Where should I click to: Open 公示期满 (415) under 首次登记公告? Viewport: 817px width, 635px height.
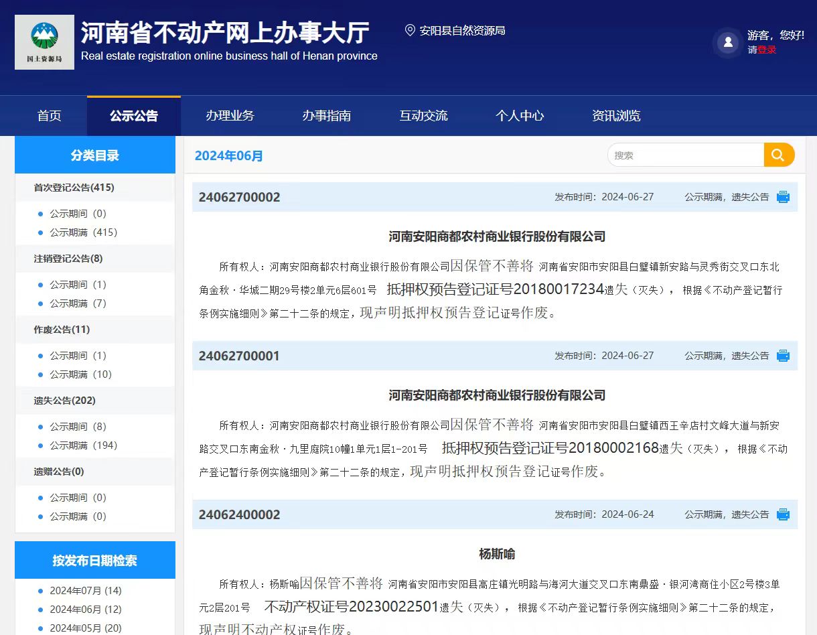tap(83, 232)
